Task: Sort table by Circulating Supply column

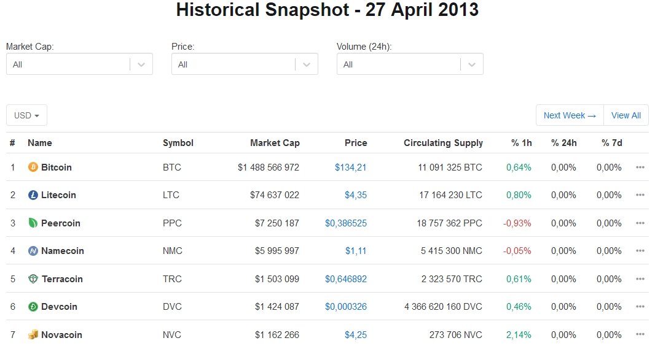Action: click(x=443, y=143)
